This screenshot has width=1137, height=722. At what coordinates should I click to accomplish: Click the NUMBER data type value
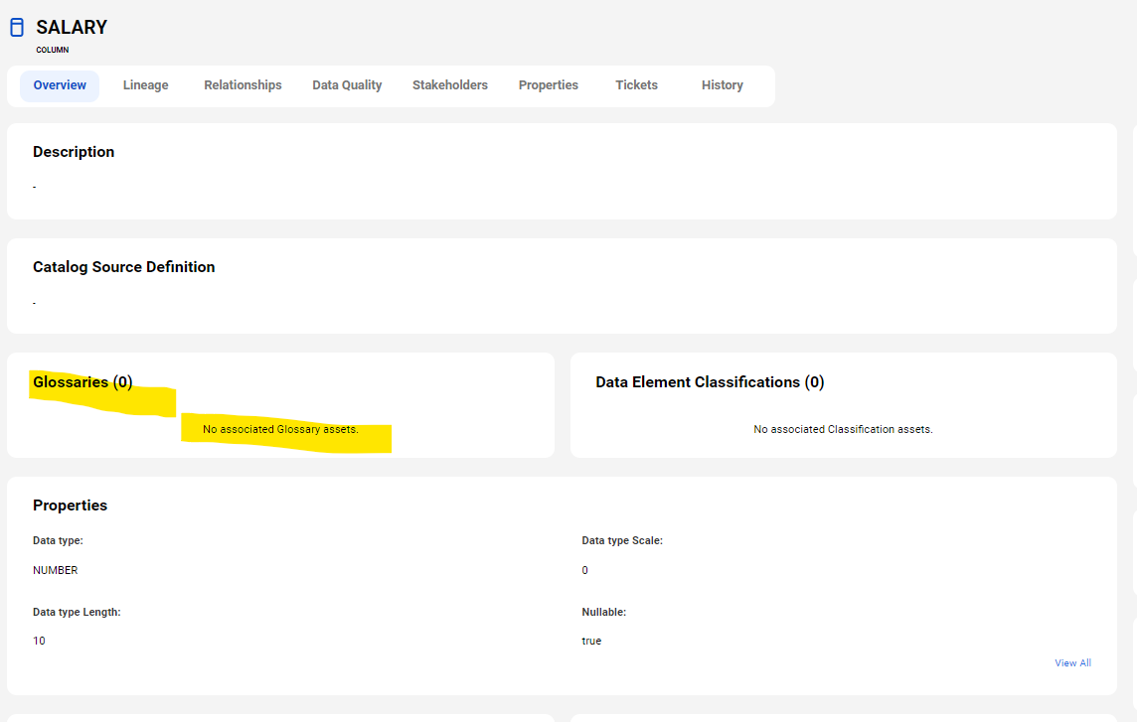pos(55,570)
